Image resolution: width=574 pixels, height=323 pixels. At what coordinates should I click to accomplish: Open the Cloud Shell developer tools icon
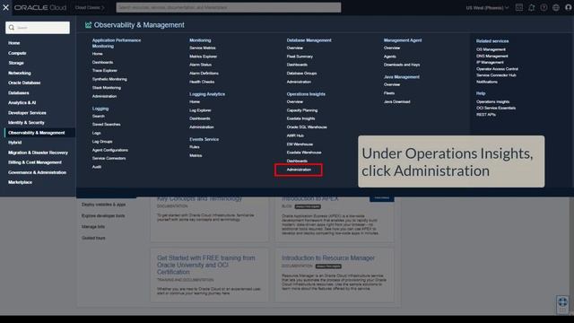coord(519,7)
